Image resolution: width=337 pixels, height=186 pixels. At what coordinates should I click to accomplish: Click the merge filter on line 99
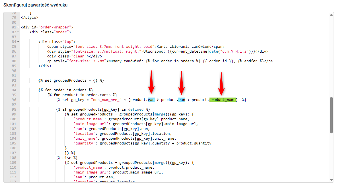160,114
